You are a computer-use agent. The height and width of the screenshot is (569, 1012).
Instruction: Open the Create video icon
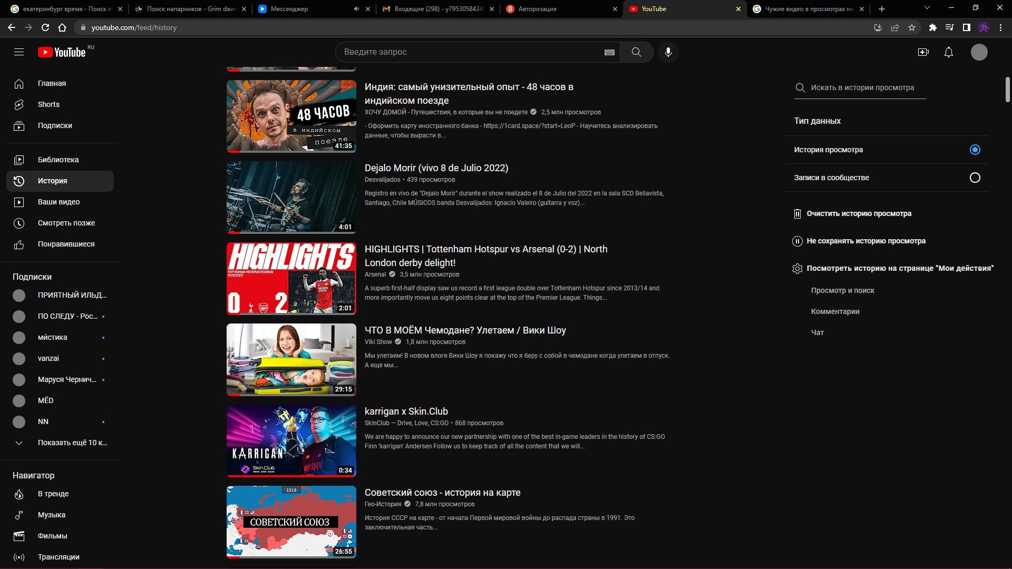click(x=923, y=52)
